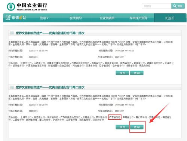Image resolution: width=187 pixels, height=141 pixels.
Task: Click the 武夷山普通纪念币第一批次 heading
Action: coord(50,33)
